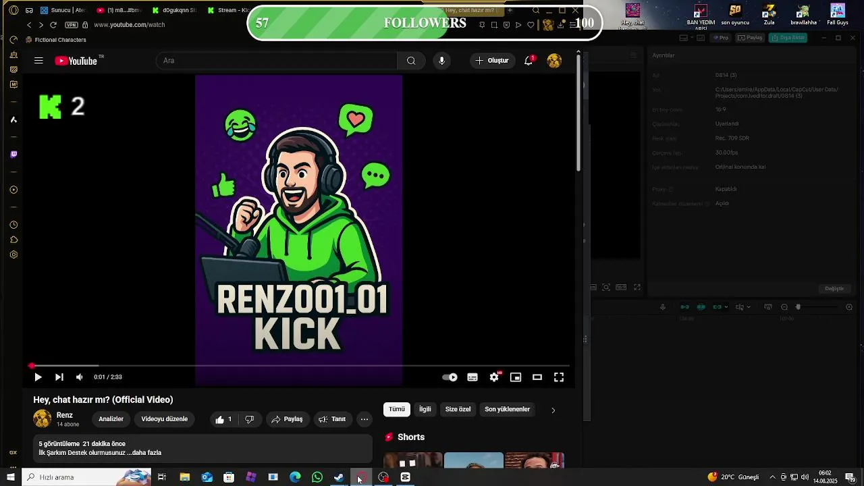Start voice search with the microphone icon

(x=441, y=61)
